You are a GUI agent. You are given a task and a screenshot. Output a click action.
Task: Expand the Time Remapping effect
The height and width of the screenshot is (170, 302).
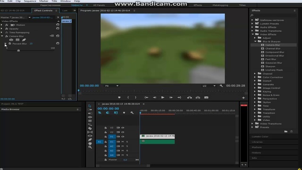[x=2, y=33]
